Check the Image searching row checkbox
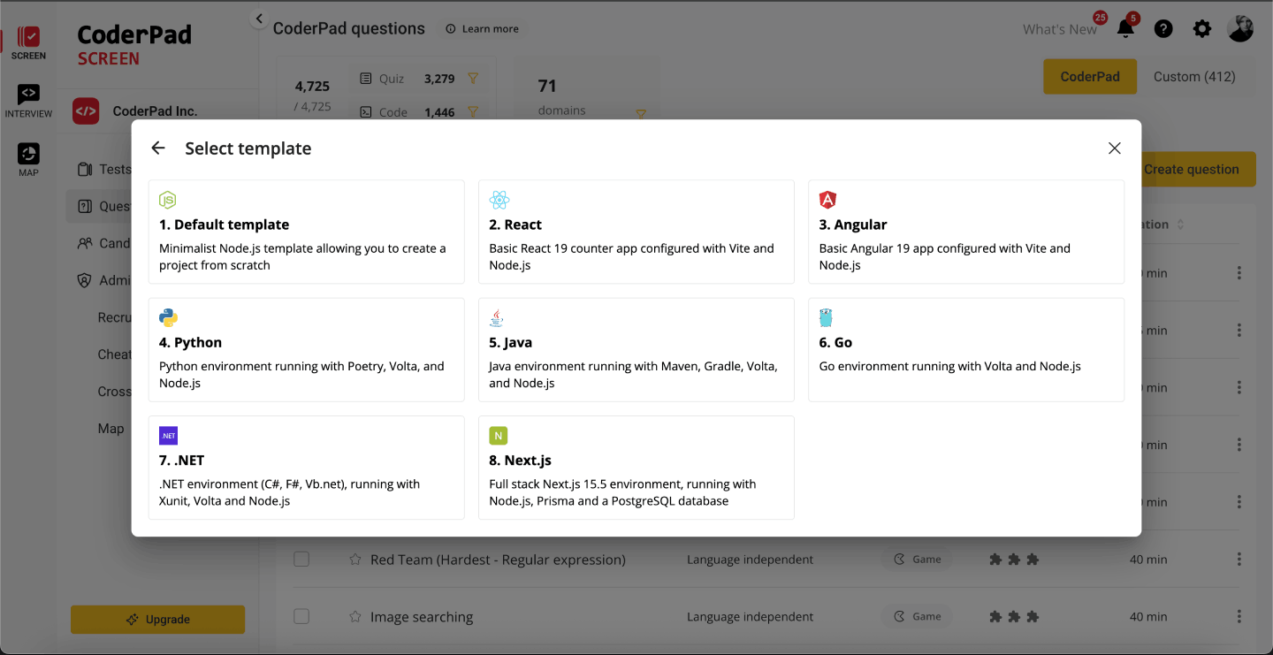The image size is (1273, 655). [x=301, y=617]
